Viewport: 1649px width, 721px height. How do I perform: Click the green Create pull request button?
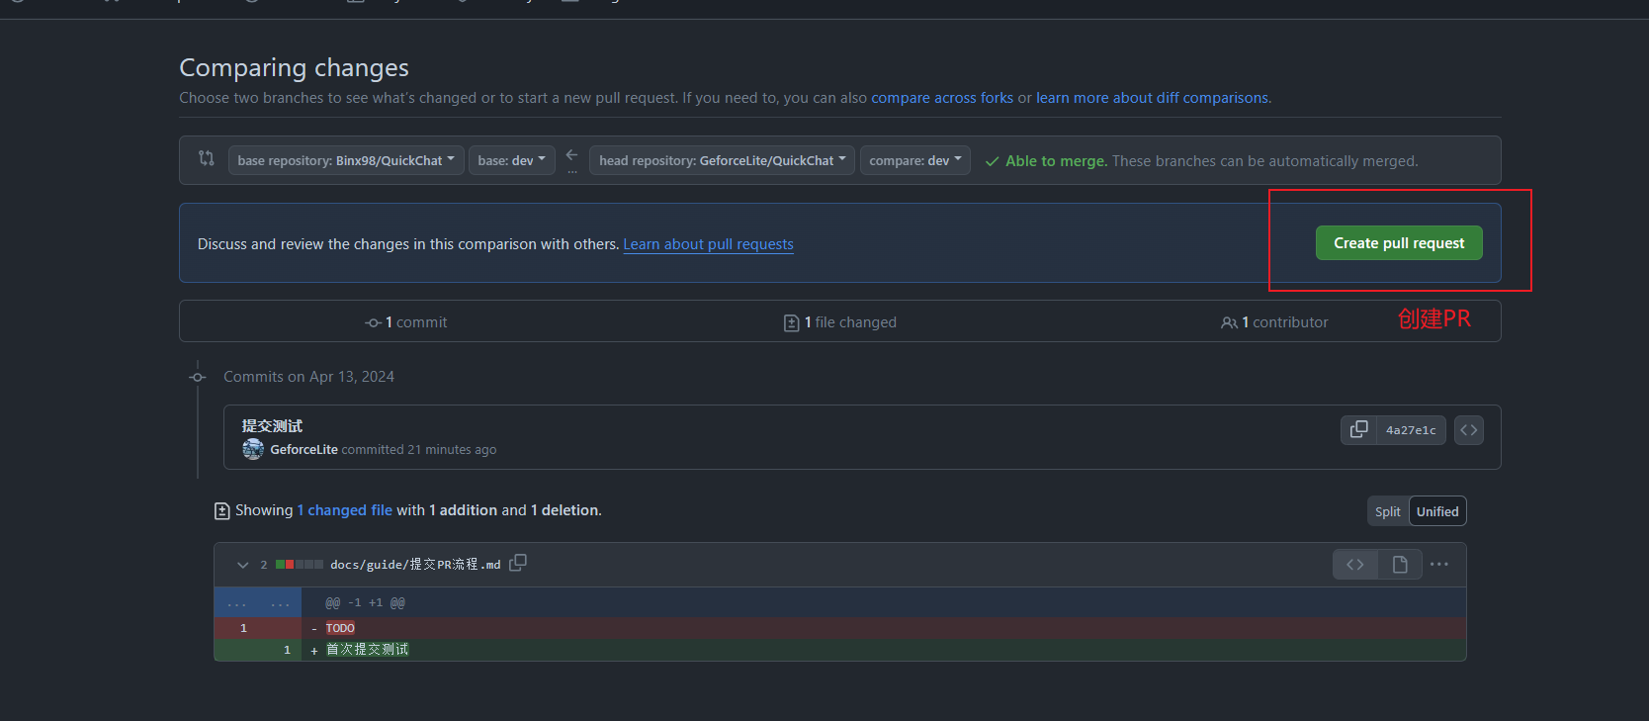tap(1399, 243)
